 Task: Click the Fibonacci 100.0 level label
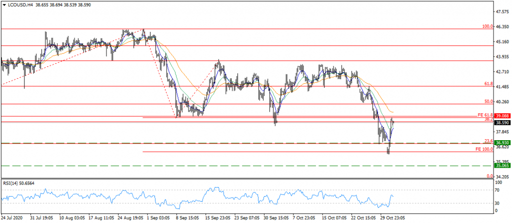pos(487,26)
